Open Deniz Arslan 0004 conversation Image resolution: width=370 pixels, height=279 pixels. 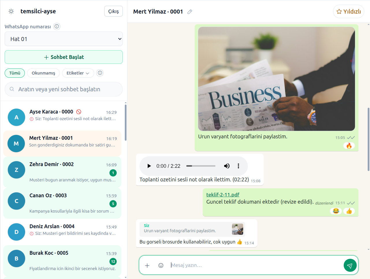tap(62, 232)
